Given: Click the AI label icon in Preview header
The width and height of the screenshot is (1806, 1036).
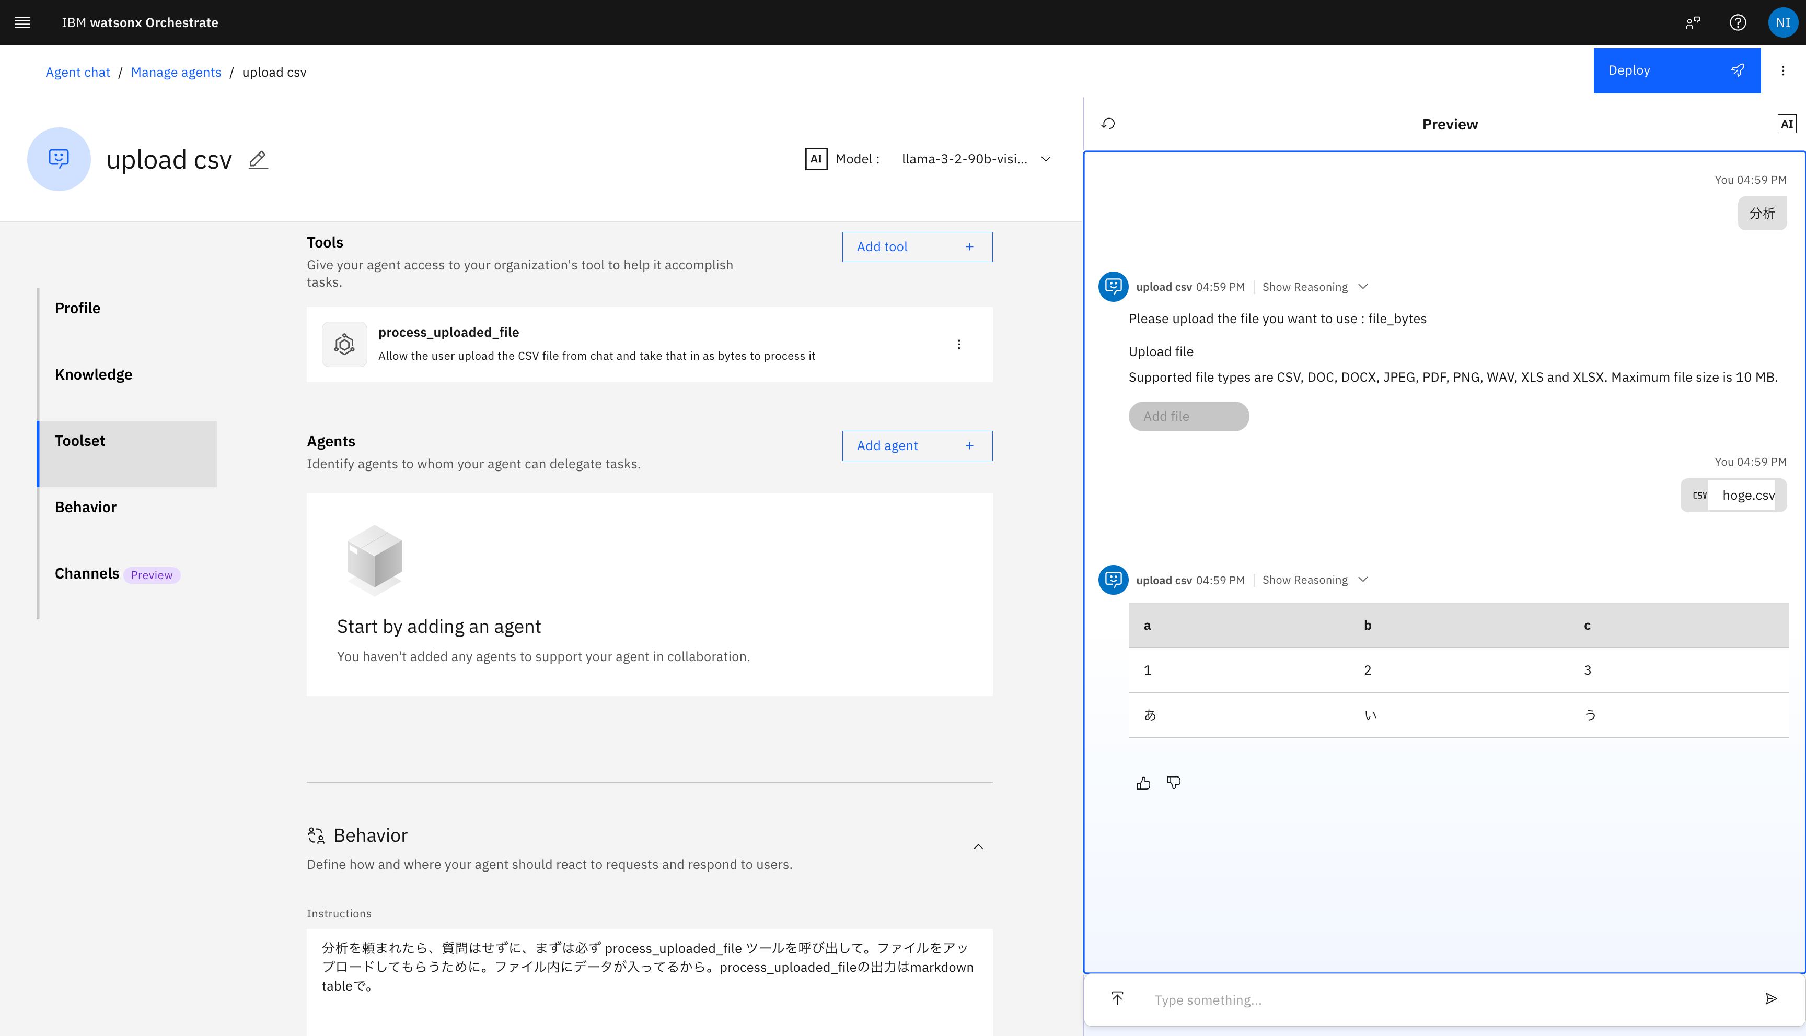Looking at the screenshot, I should [x=1786, y=124].
